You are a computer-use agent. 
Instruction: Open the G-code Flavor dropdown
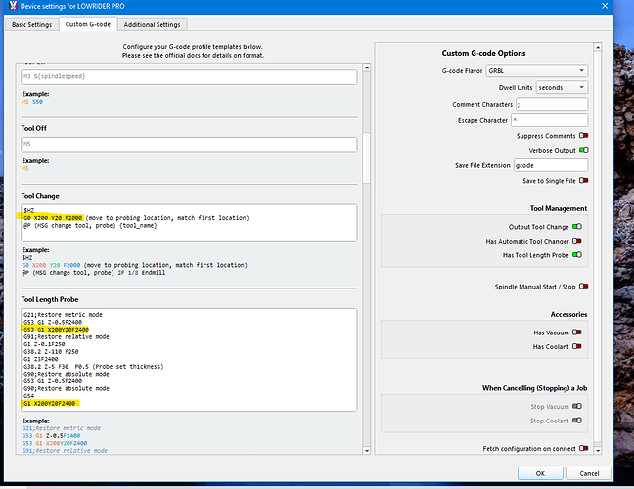(536, 70)
